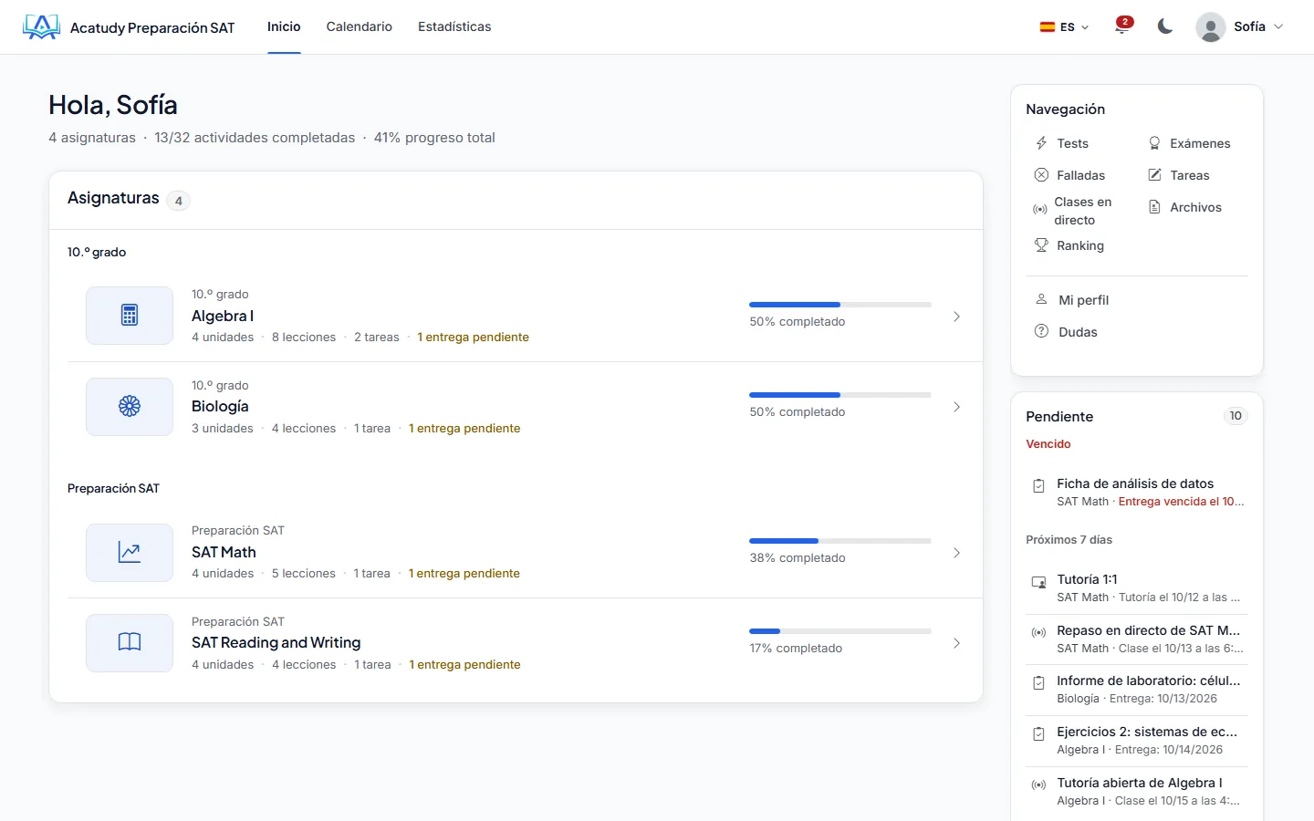Click the Dudas question mark icon
The height and width of the screenshot is (821, 1314).
tap(1041, 331)
